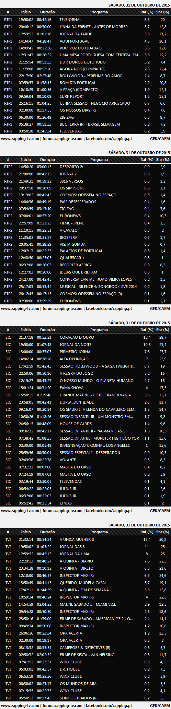Click the TELEJORNAL row in RTP1 table
The height and width of the screenshot is (709, 171).
pyautogui.click(x=85, y=20)
